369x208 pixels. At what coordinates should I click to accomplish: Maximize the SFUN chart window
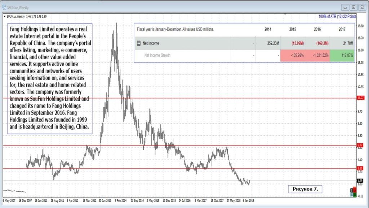coord(353,7)
